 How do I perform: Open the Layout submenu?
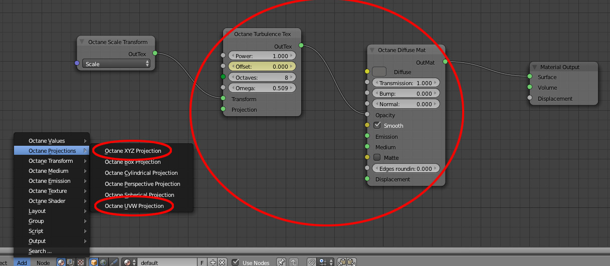(52, 211)
